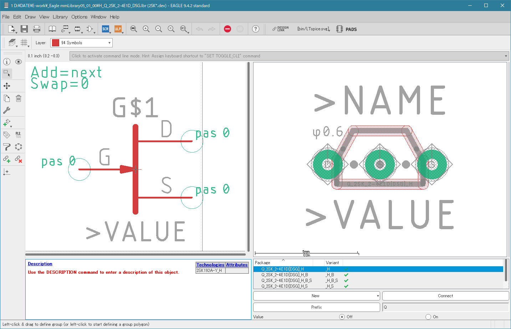Select the Info tool
Image resolution: width=511 pixels, height=329 pixels.
[7, 62]
